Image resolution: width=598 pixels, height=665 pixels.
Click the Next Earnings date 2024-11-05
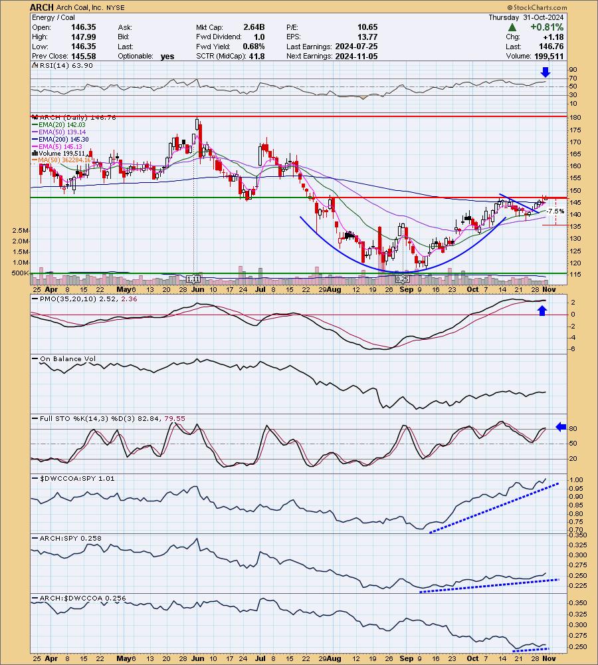[x=356, y=56]
